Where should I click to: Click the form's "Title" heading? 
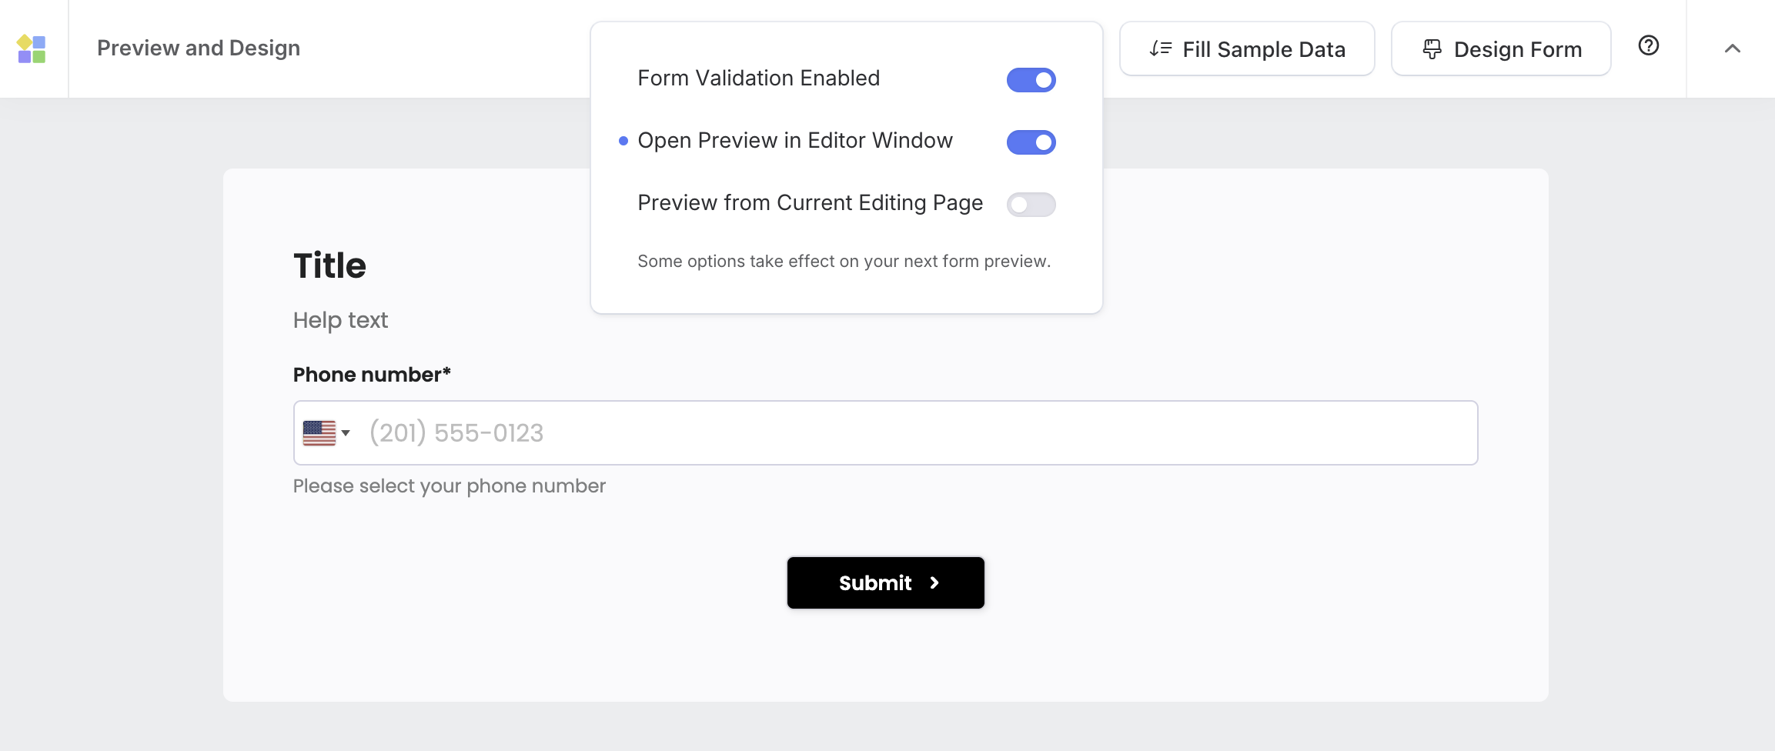tap(329, 265)
